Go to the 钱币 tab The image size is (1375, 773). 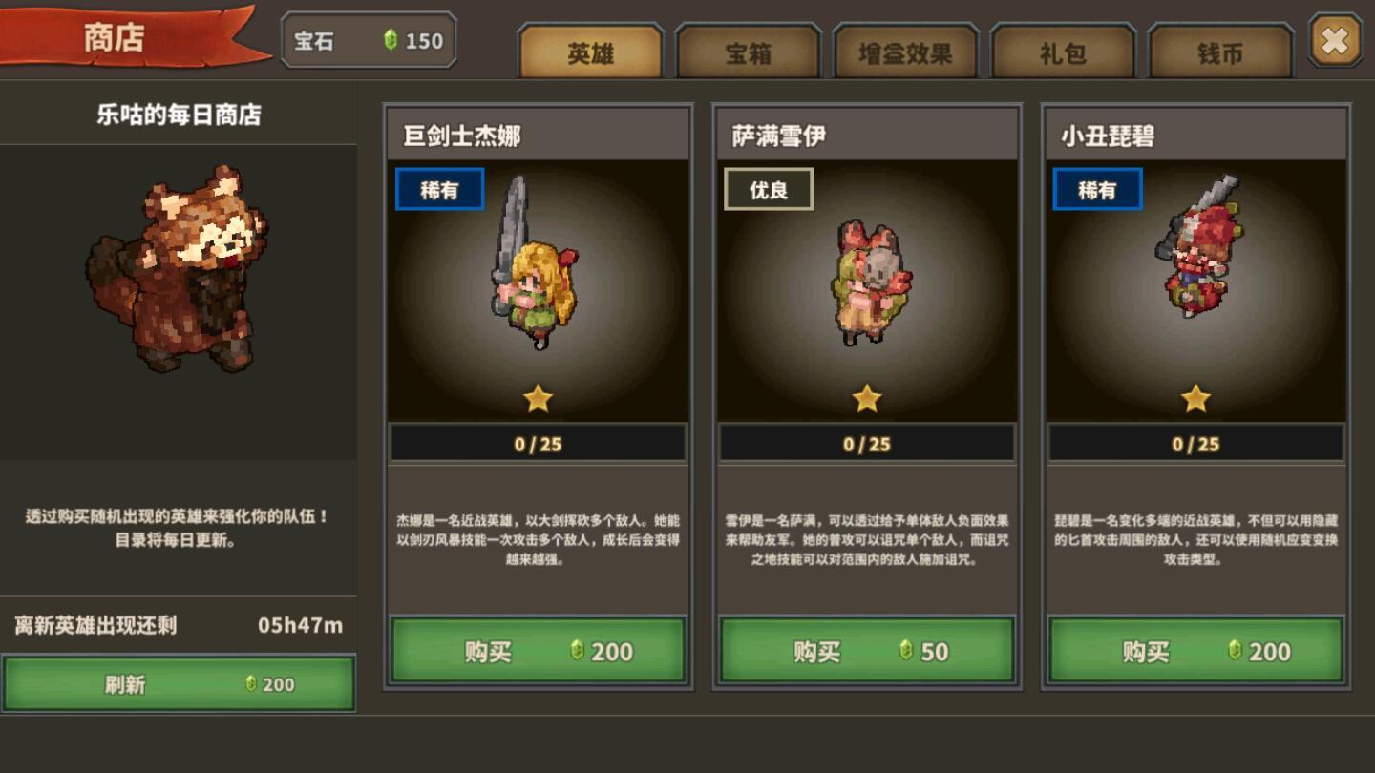point(1220,53)
